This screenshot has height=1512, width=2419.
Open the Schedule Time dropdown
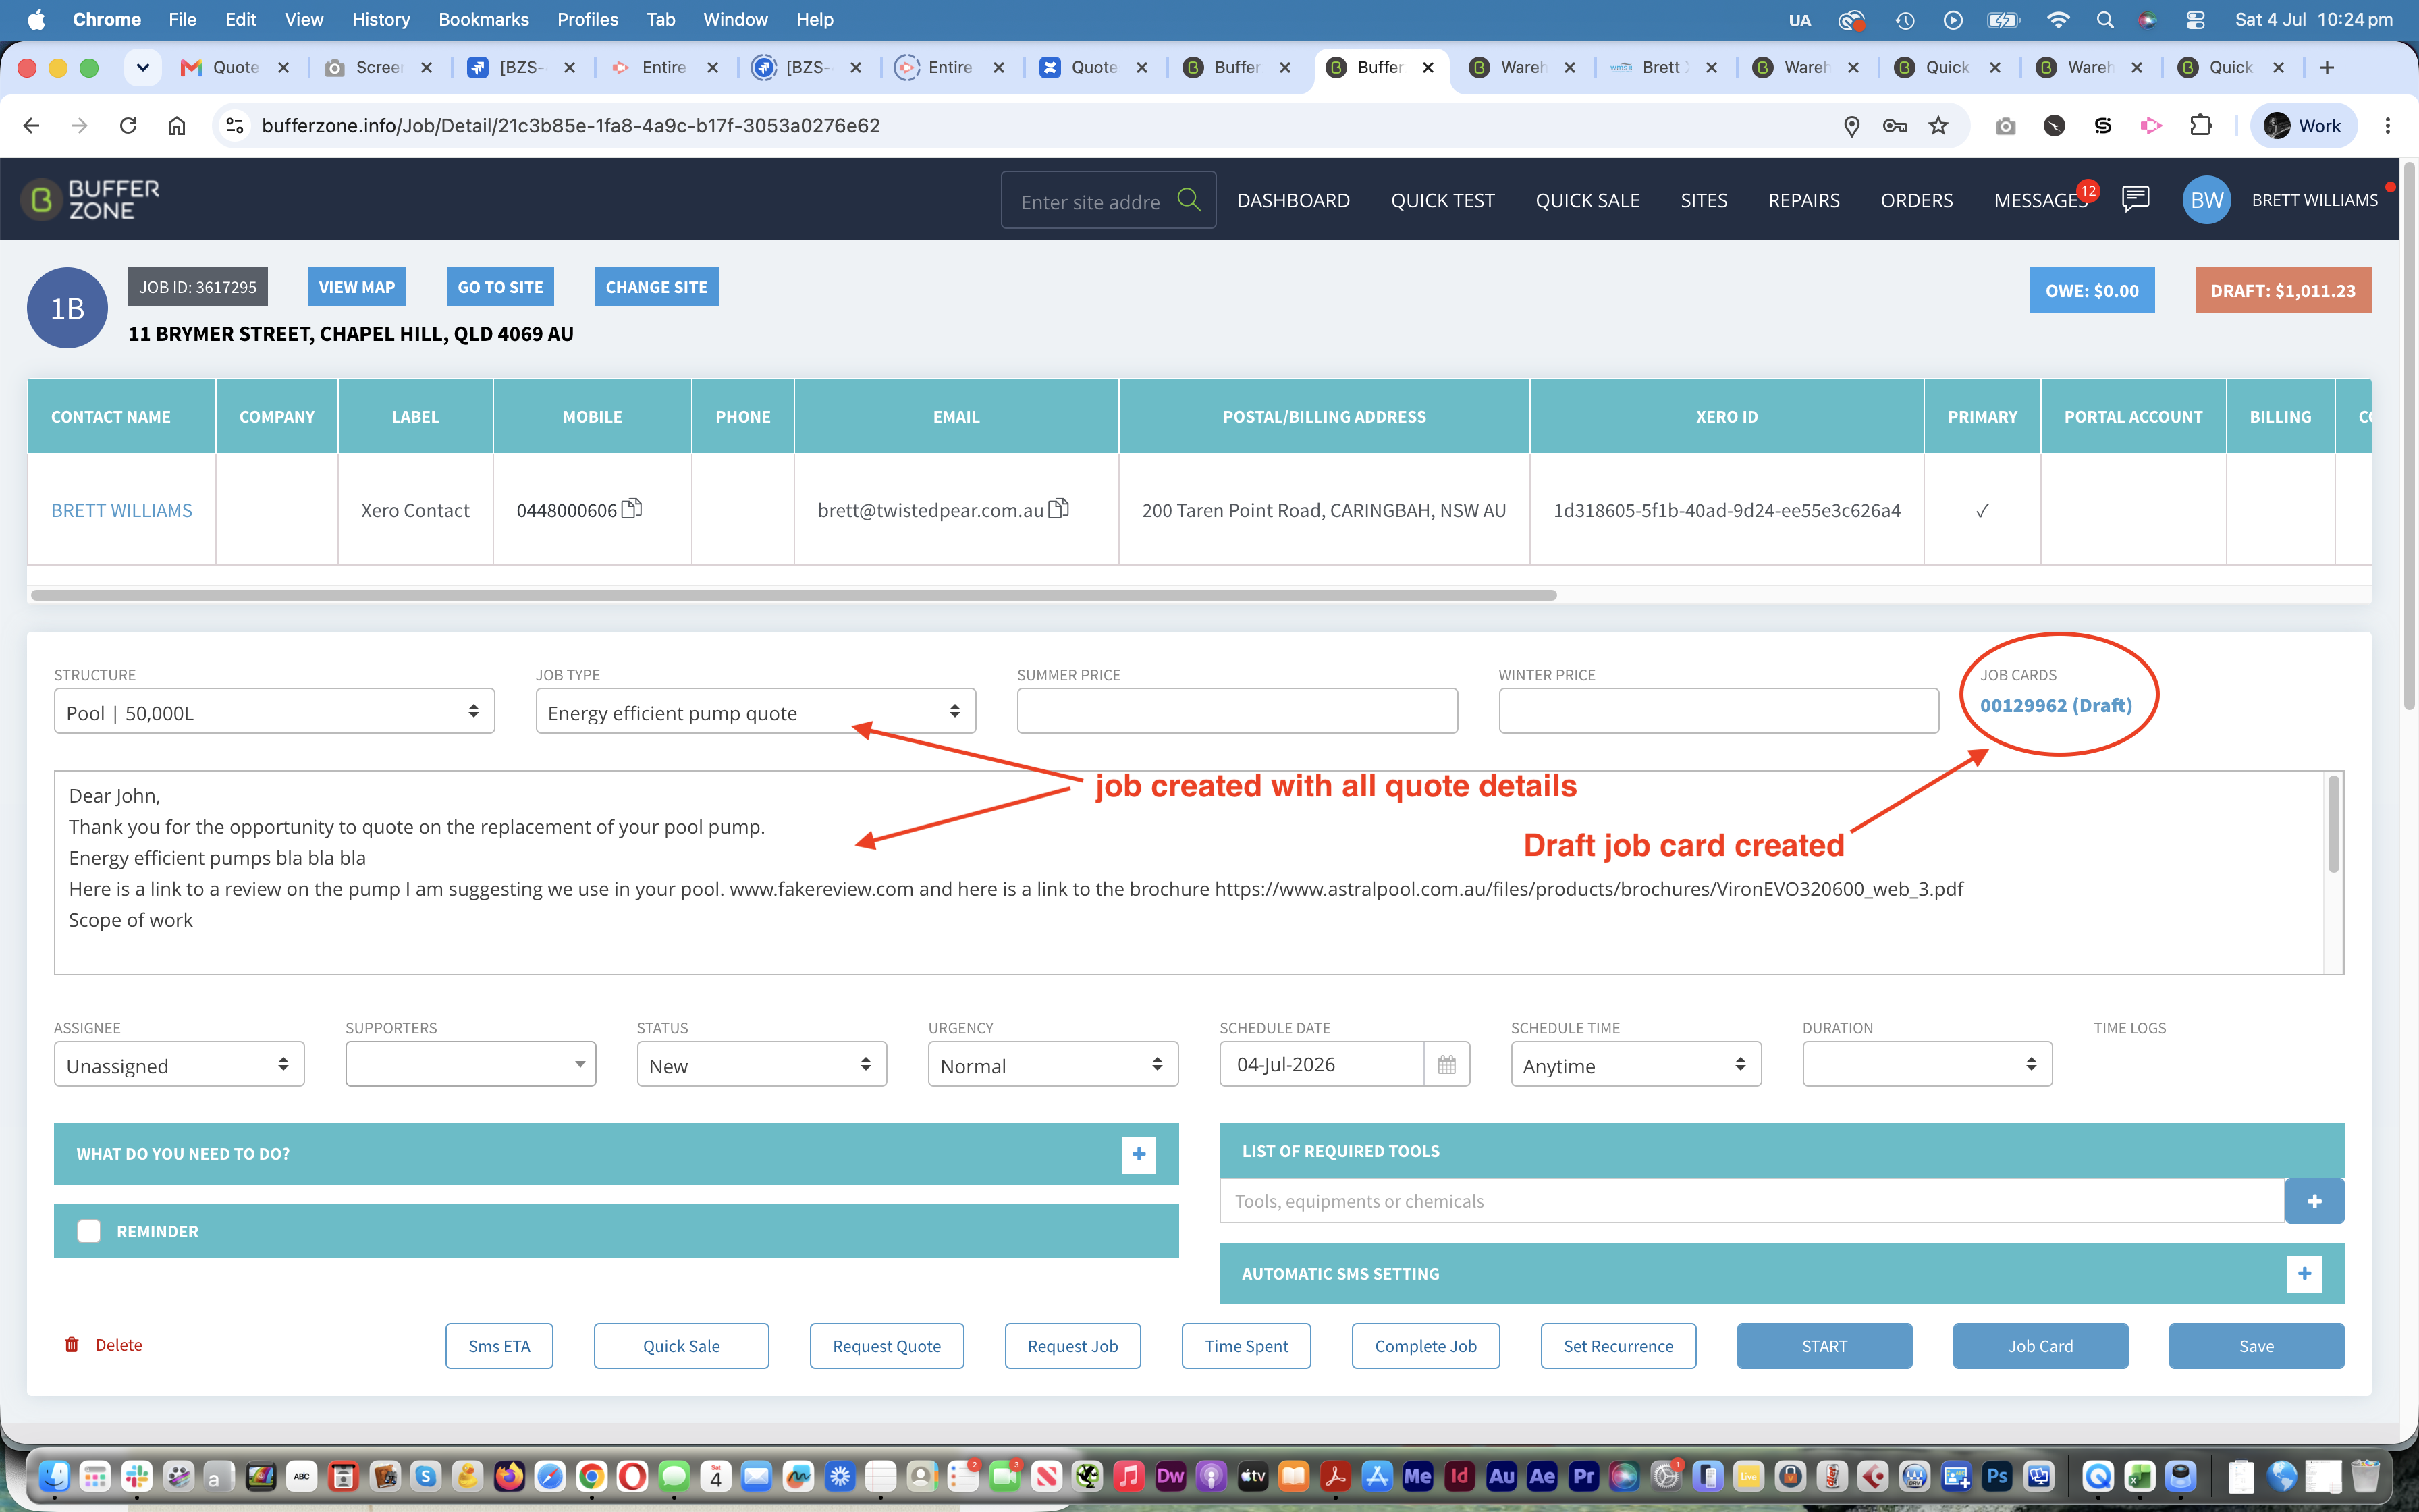tap(1635, 1064)
